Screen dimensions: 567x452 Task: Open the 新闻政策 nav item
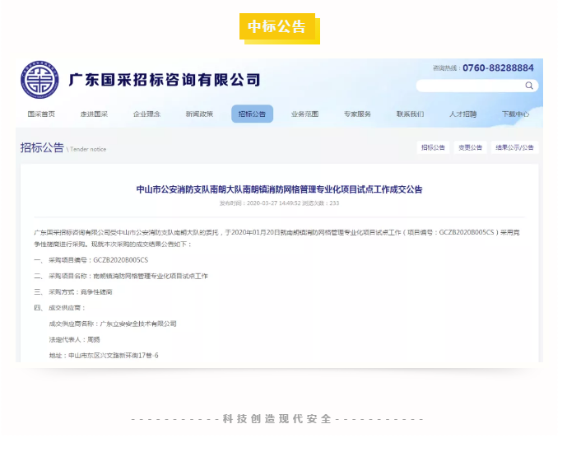[x=199, y=114]
